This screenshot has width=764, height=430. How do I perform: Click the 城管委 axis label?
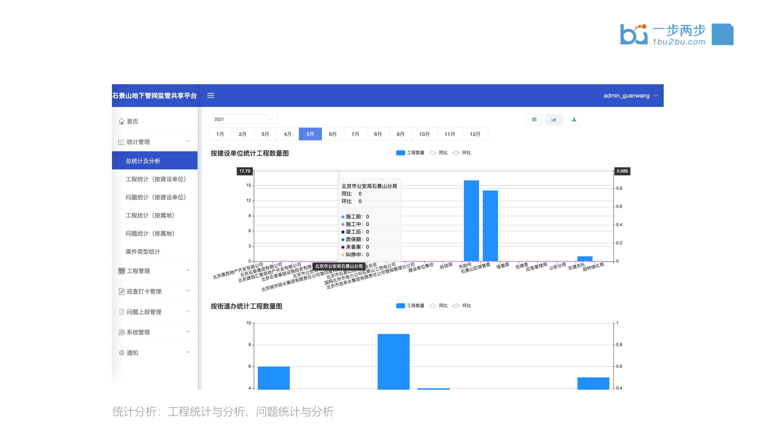(503, 266)
